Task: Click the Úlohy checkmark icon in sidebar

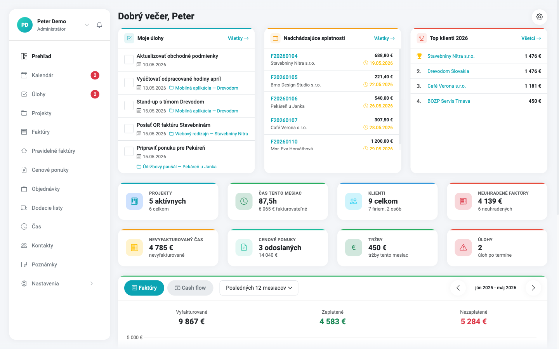Action: click(24, 94)
